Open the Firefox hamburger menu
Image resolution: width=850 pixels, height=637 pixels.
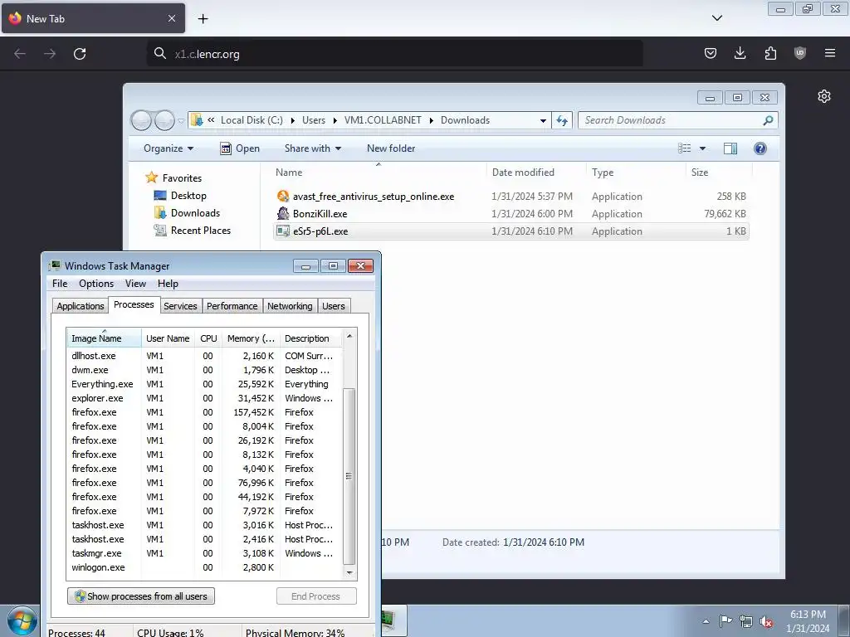(x=830, y=53)
